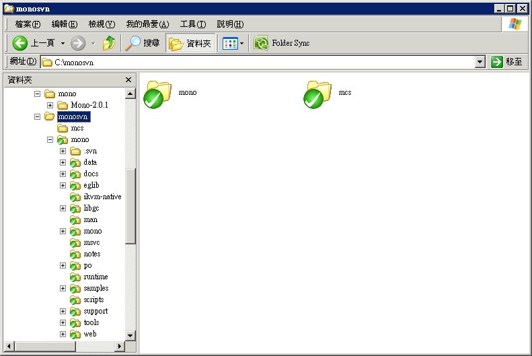Click the Views icon button
Screen dimensions: 532x356
(230, 44)
